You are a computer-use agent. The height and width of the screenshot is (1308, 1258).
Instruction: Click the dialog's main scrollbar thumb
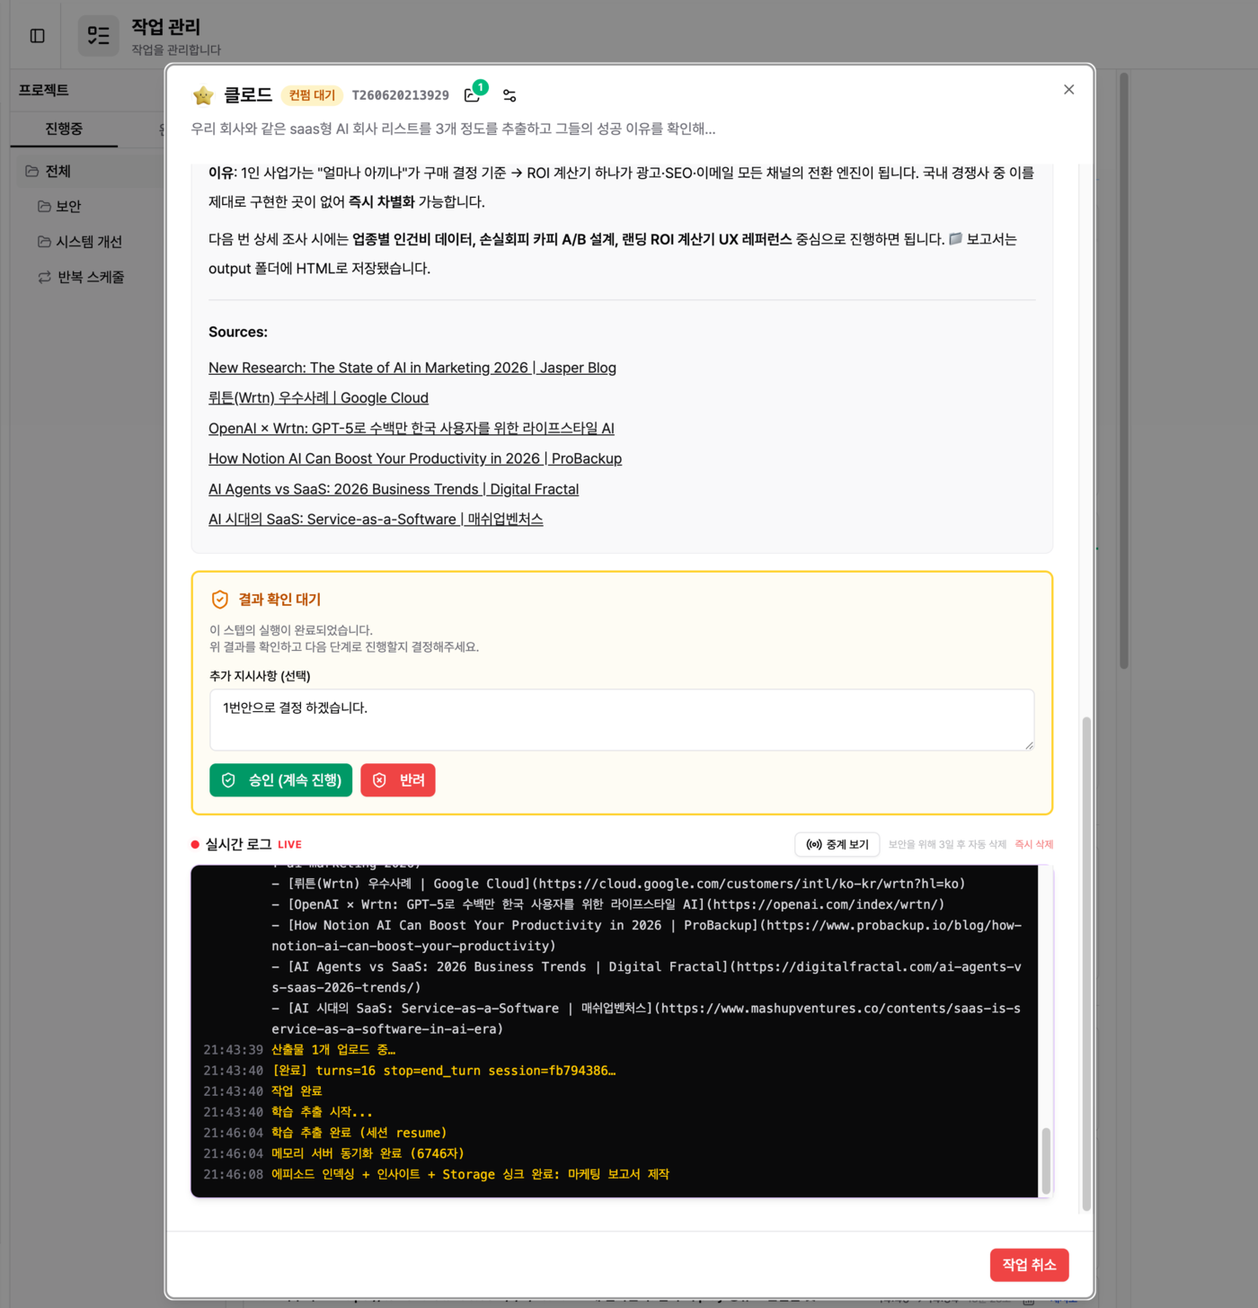1086,964
